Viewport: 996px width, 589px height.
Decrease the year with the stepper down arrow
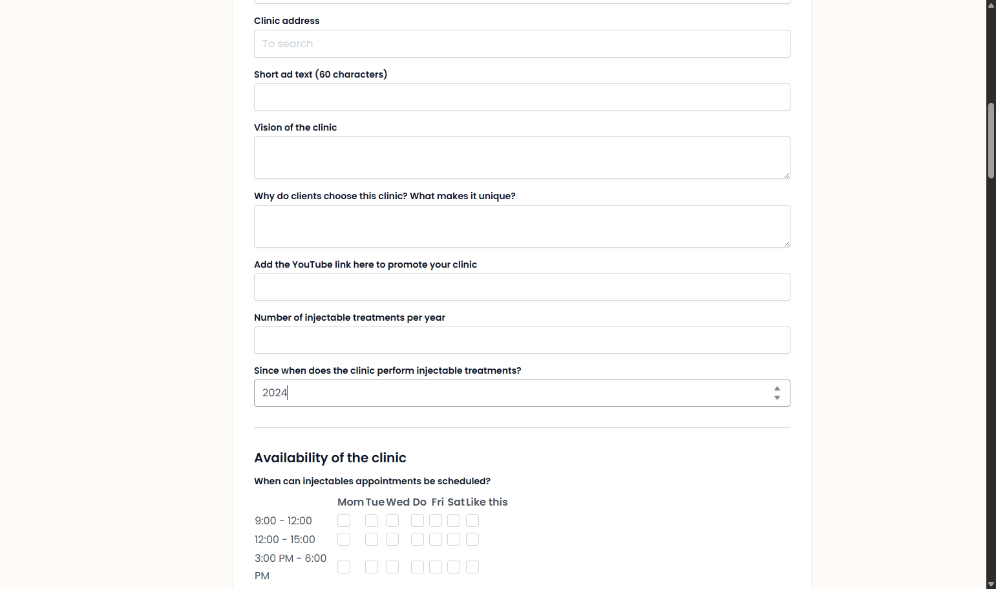click(777, 398)
